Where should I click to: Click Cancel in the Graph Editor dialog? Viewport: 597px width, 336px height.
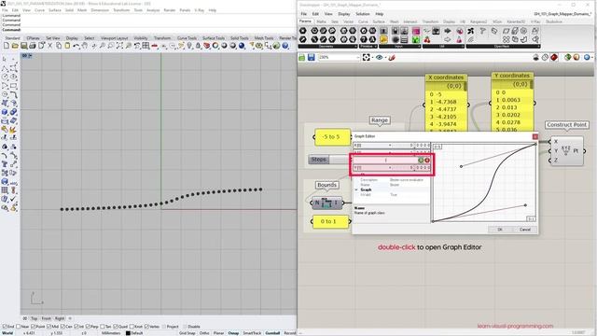pos(524,230)
